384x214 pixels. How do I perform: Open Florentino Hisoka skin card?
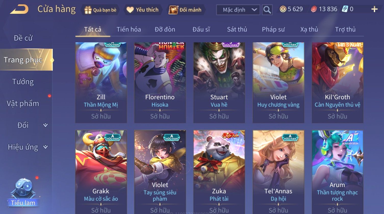point(160,83)
